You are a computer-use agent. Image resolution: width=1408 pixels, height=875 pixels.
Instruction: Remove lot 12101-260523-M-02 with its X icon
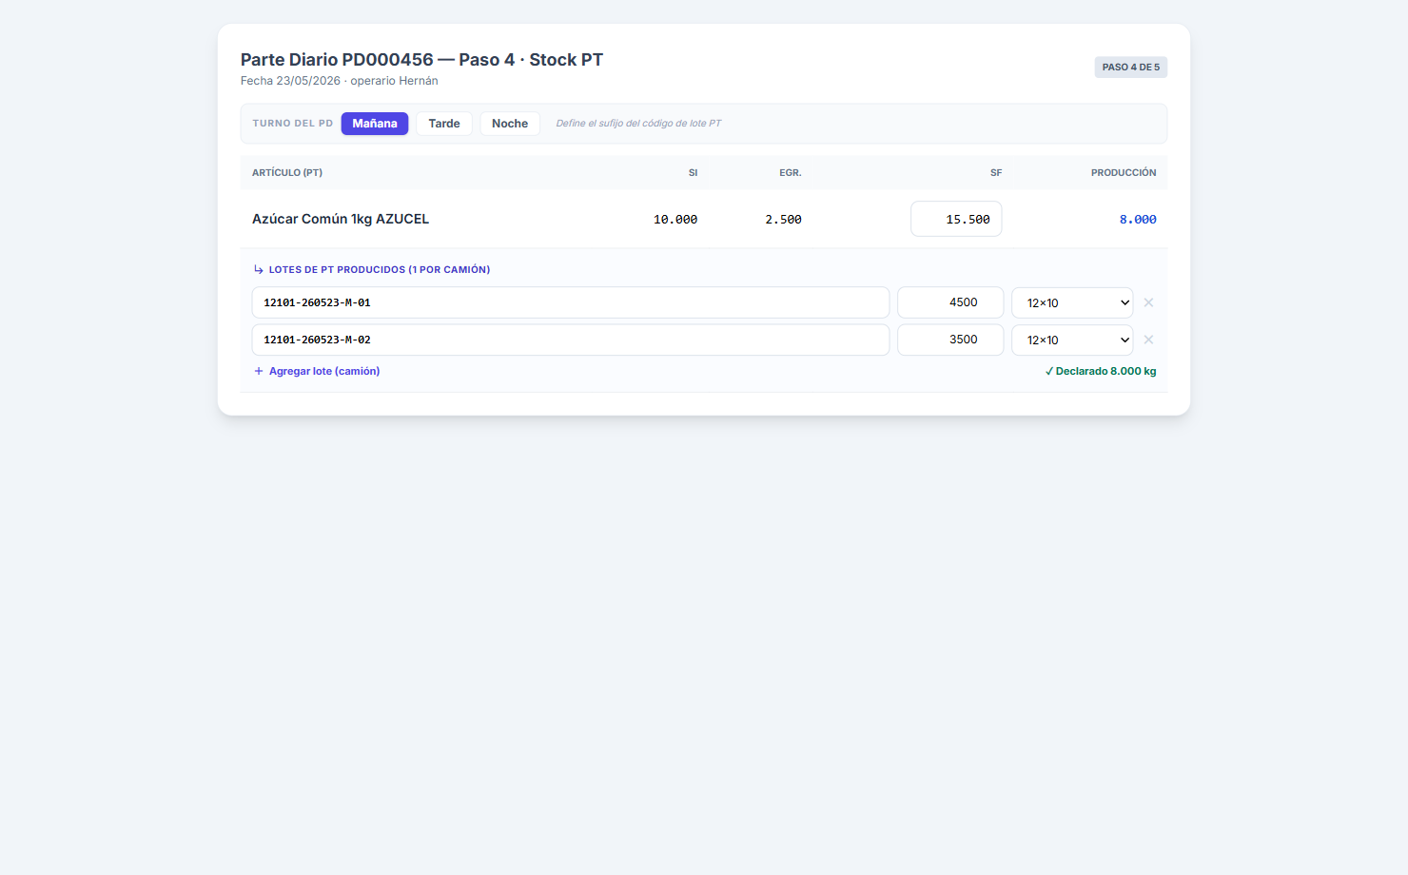[x=1148, y=340]
